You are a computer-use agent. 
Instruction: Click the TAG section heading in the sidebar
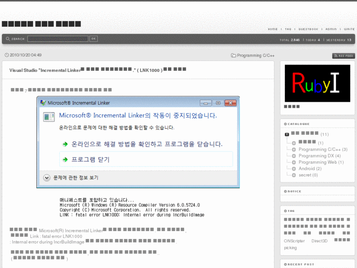pyautogui.click(x=289, y=211)
